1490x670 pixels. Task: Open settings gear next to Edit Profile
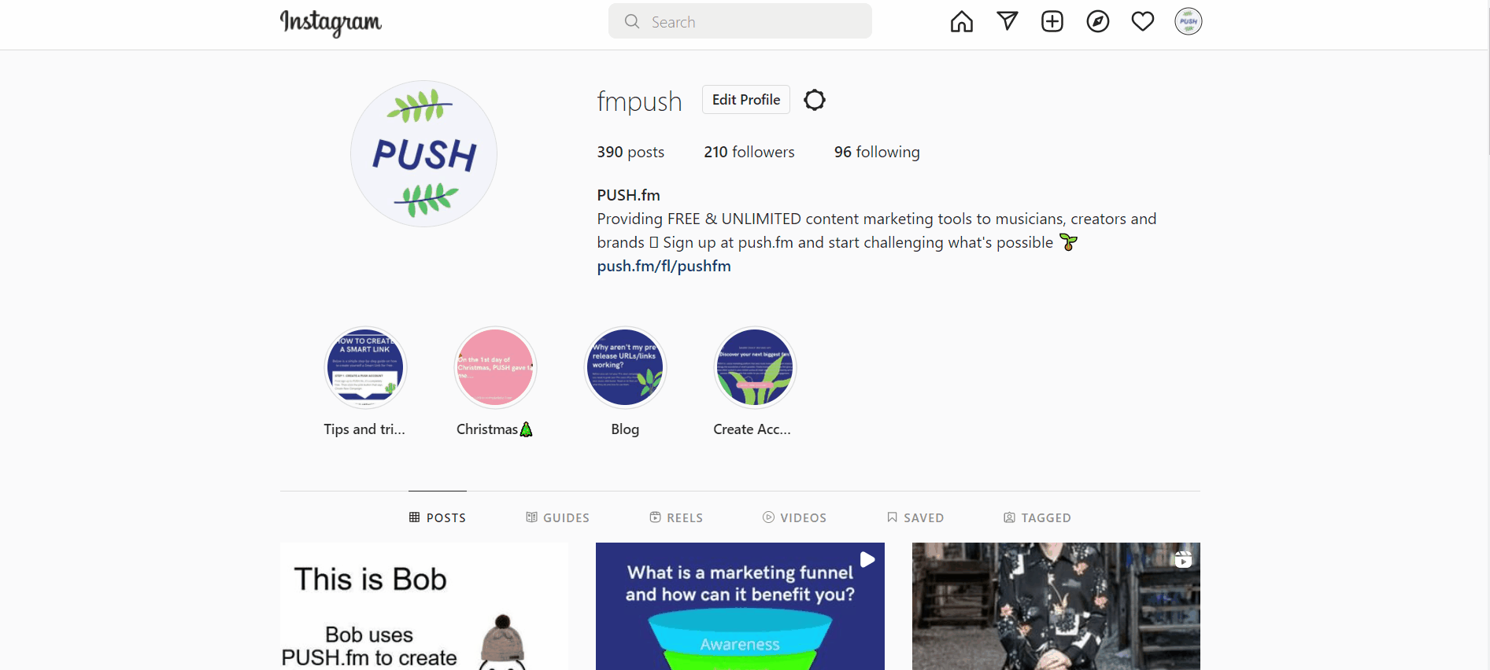point(815,100)
